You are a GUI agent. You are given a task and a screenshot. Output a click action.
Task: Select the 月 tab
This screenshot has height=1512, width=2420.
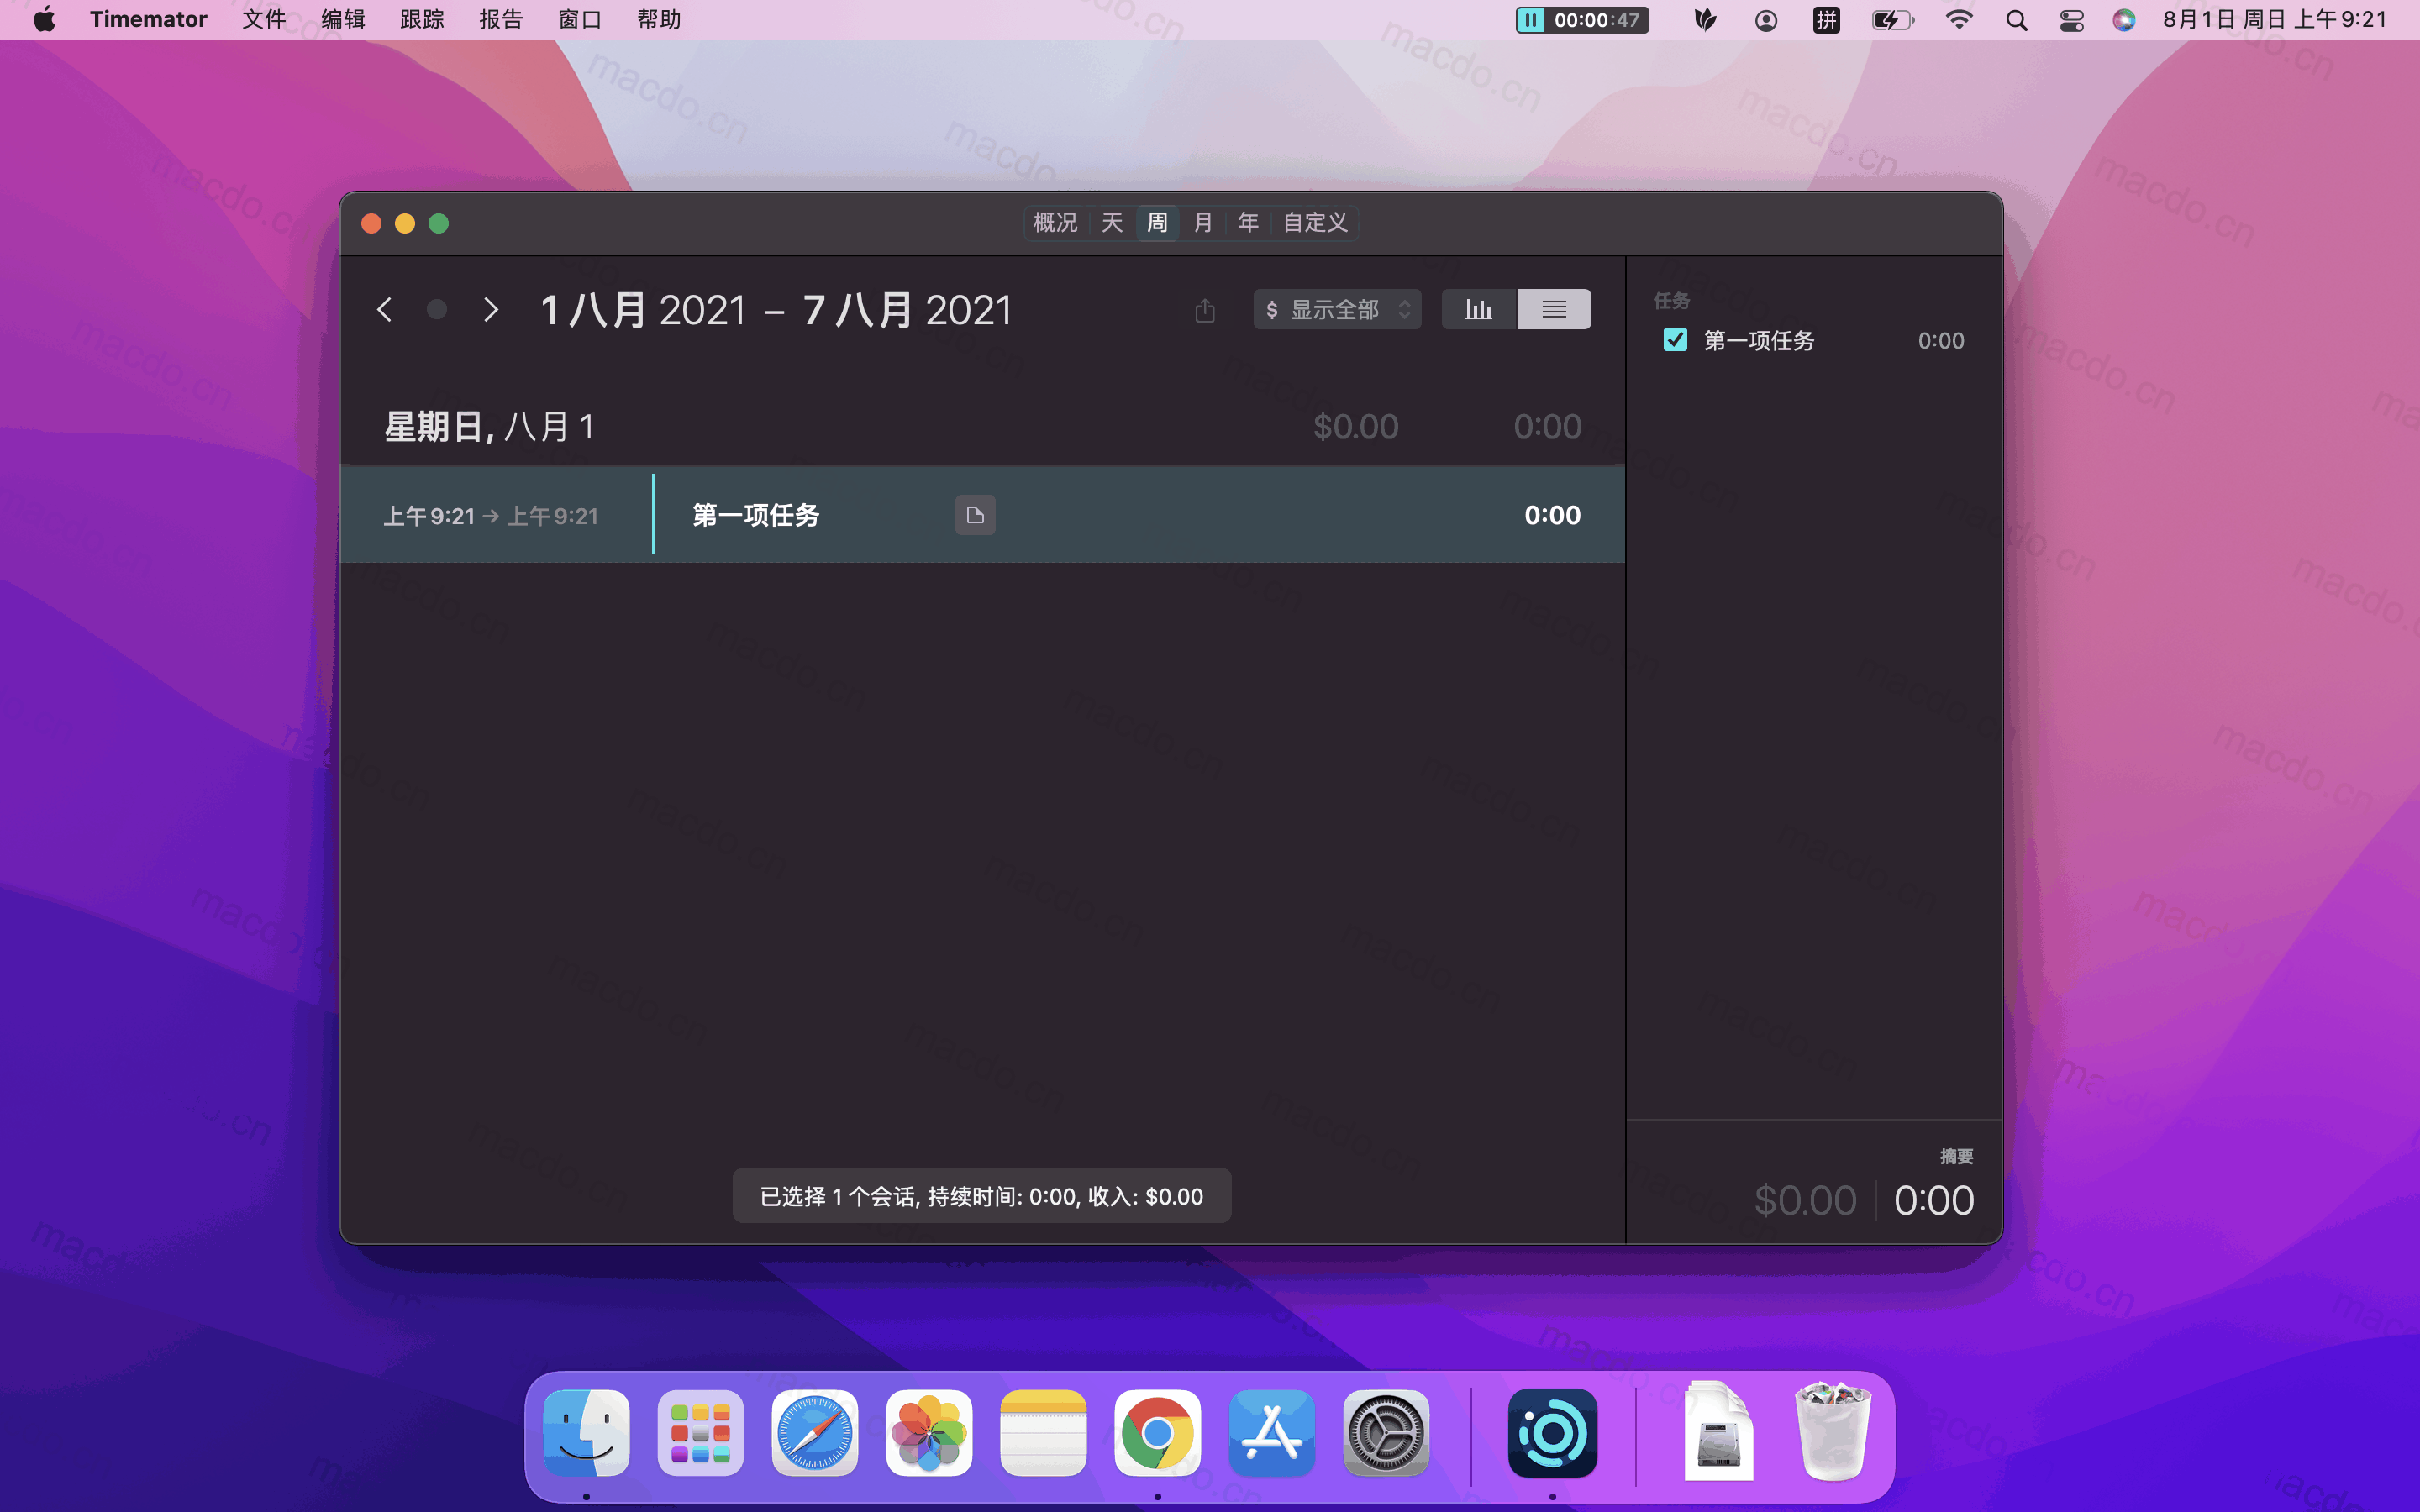[1203, 222]
